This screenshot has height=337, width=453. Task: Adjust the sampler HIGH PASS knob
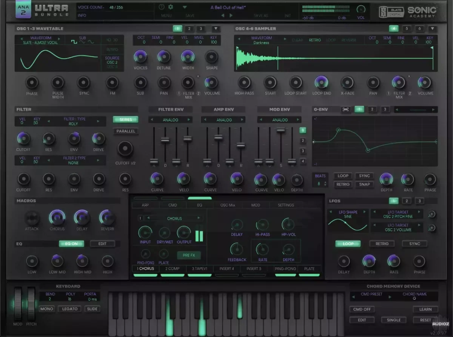click(x=244, y=82)
